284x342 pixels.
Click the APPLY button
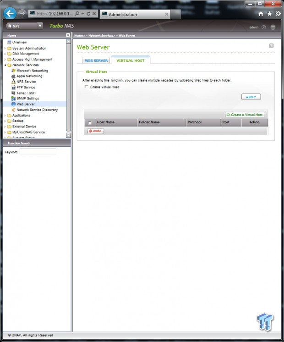coord(251,97)
